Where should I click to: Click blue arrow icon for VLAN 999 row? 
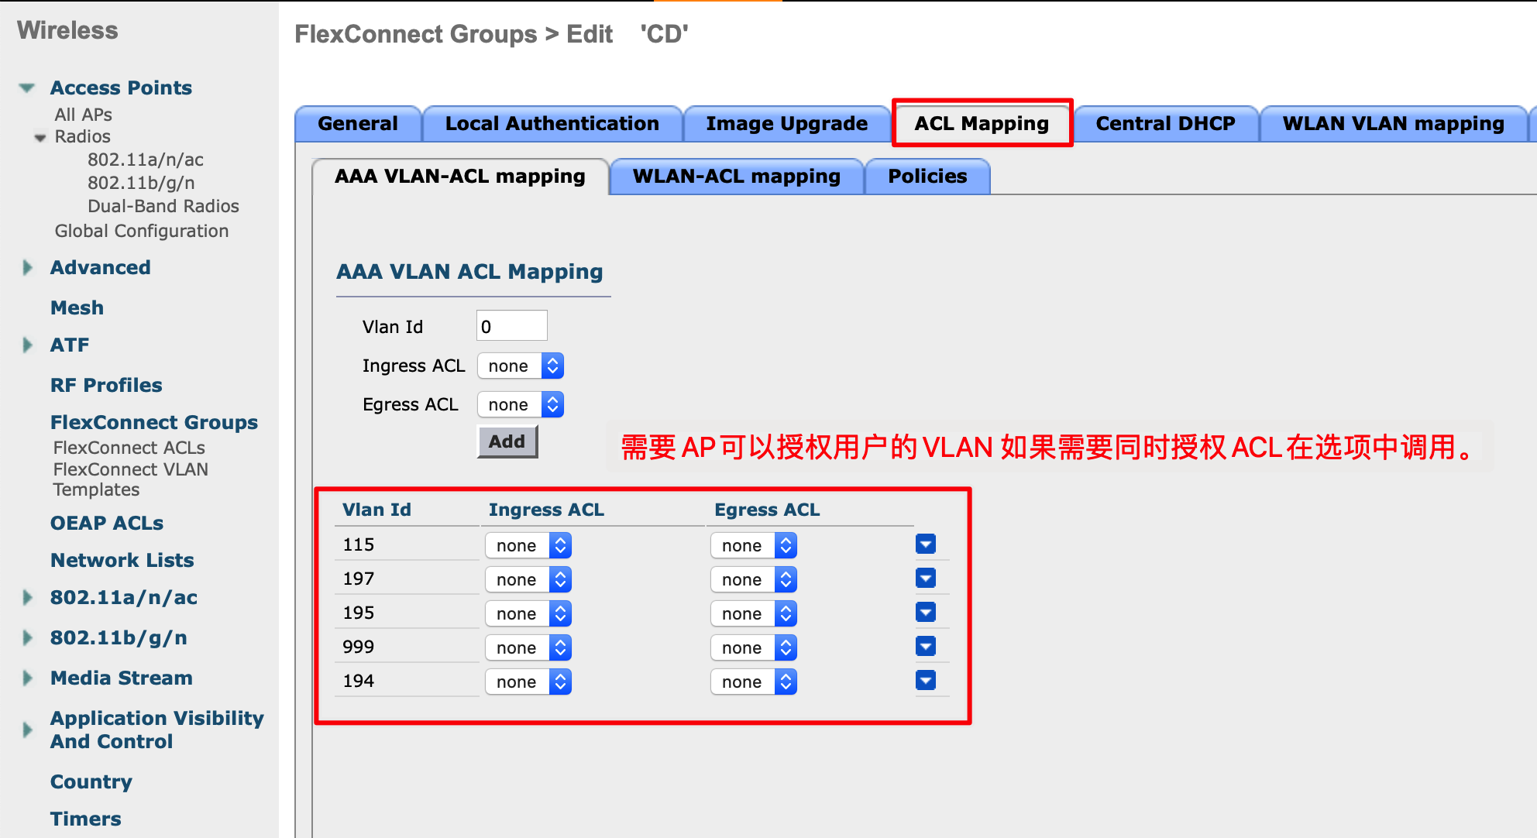[925, 647]
